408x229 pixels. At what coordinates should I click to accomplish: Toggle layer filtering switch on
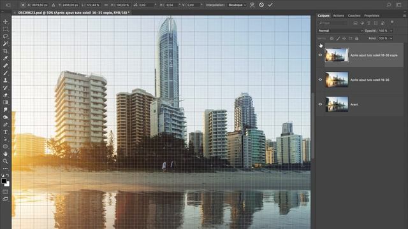point(392,23)
